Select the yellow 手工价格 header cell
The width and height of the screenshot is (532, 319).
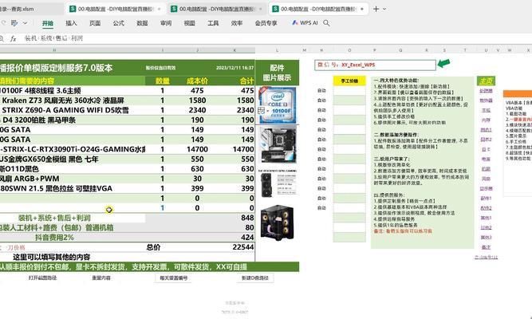(349, 81)
